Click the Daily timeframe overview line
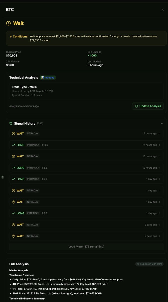This screenshot has height=302, width=168. coord(67,280)
